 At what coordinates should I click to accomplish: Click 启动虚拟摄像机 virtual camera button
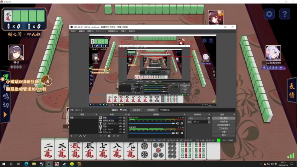(x=224, y=125)
